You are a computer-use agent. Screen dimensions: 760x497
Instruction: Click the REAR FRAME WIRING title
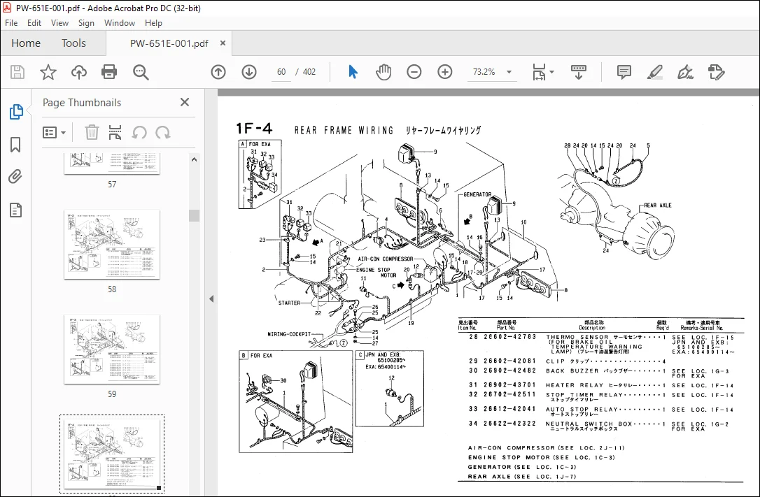point(344,130)
